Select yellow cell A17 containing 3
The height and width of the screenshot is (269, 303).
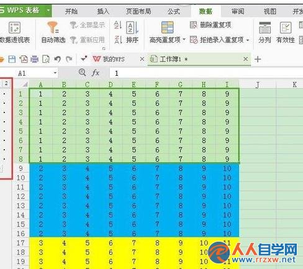pos(41,243)
